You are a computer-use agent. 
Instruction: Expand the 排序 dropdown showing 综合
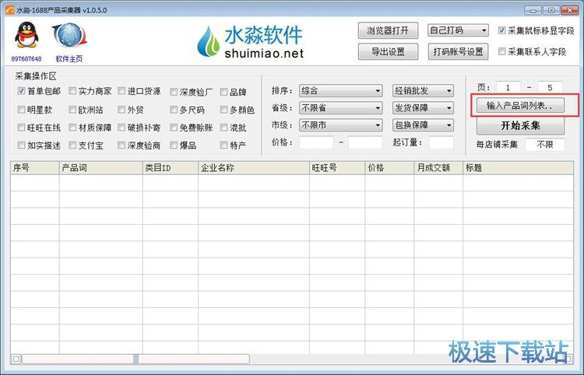pyautogui.click(x=340, y=91)
